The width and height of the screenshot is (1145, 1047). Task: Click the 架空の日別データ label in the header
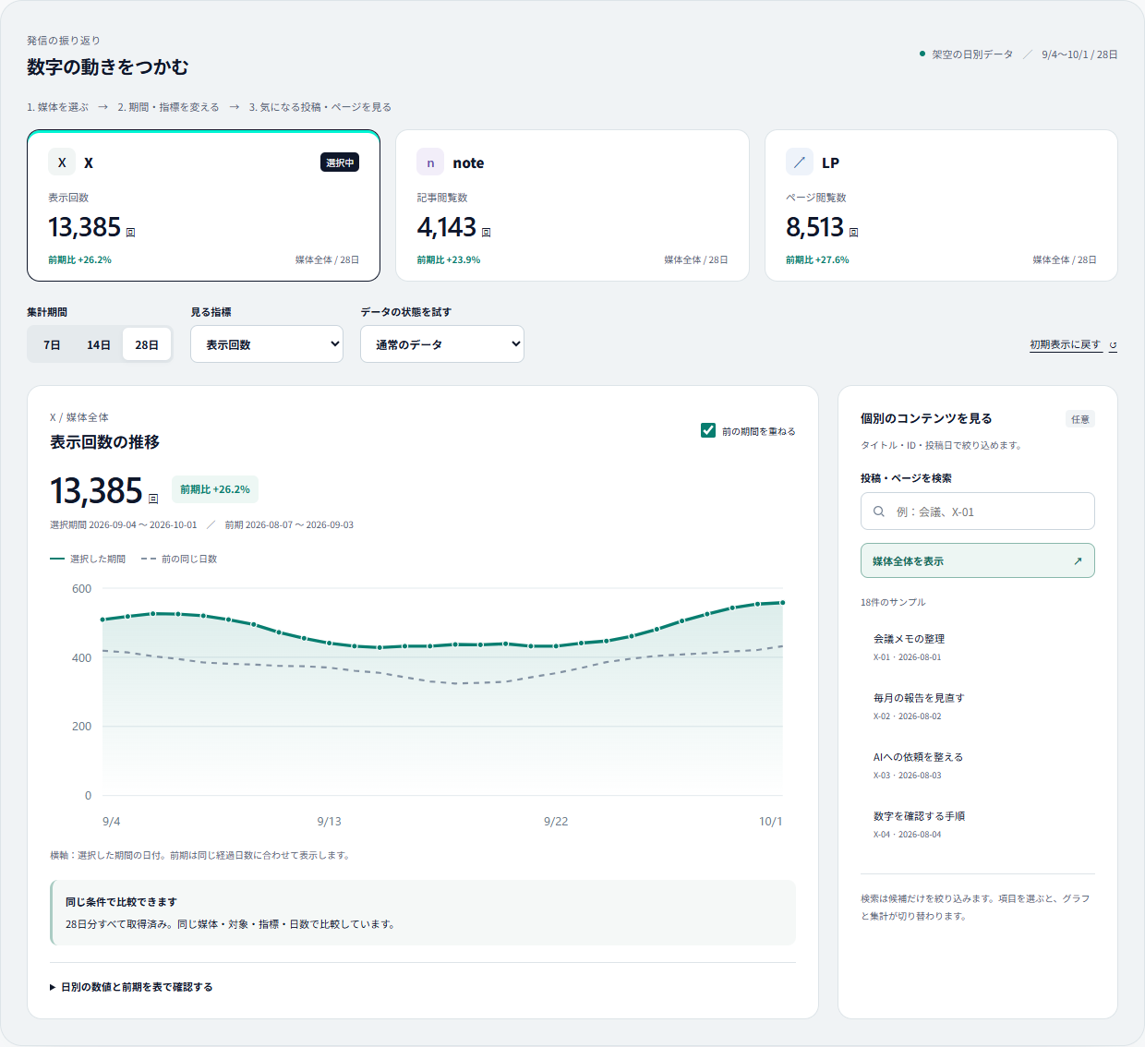(972, 54)
